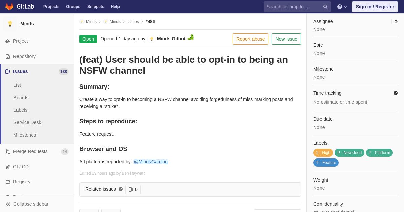The image size is (404, 212).
Task: Click Issues breadcrumb link
Action: tap(133, 22)
